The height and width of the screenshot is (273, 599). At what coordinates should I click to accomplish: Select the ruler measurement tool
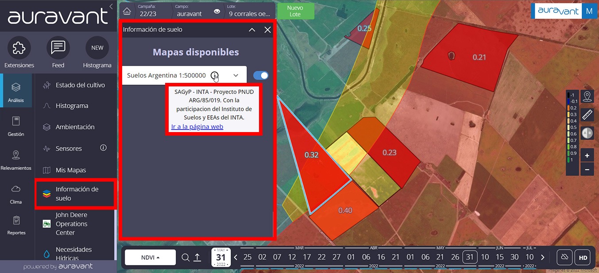coord(587,115)
